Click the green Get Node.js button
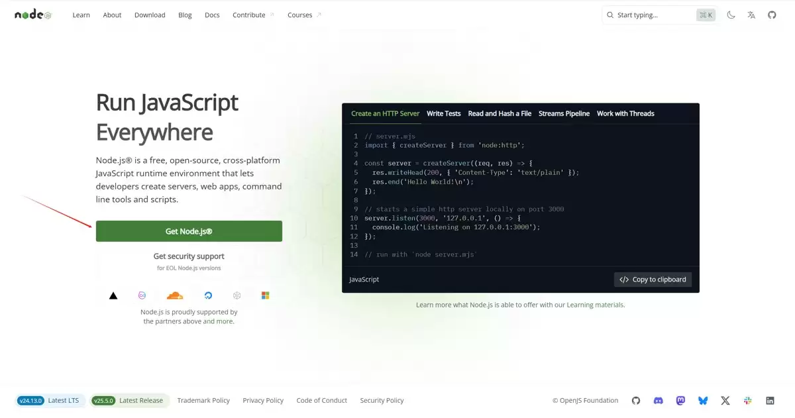795x418 pixels. click(x=189, y=231)
